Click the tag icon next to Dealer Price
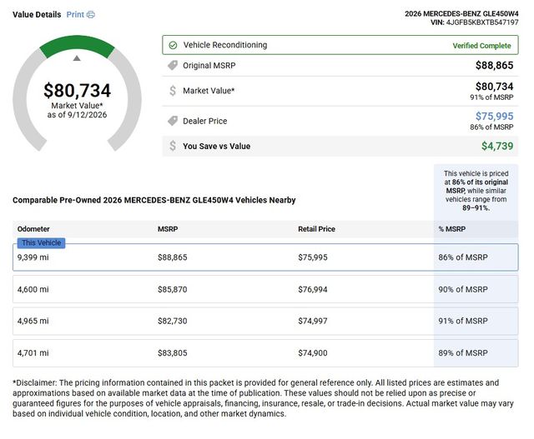This screenshot has height=439, width=534. [x=173, y=121]
